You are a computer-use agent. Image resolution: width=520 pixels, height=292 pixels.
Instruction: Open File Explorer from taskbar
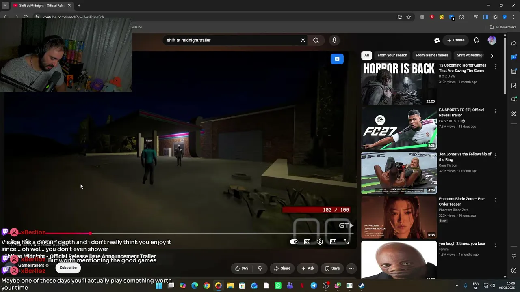coord(230,286)
